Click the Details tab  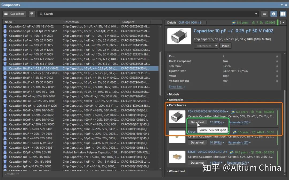172,22
